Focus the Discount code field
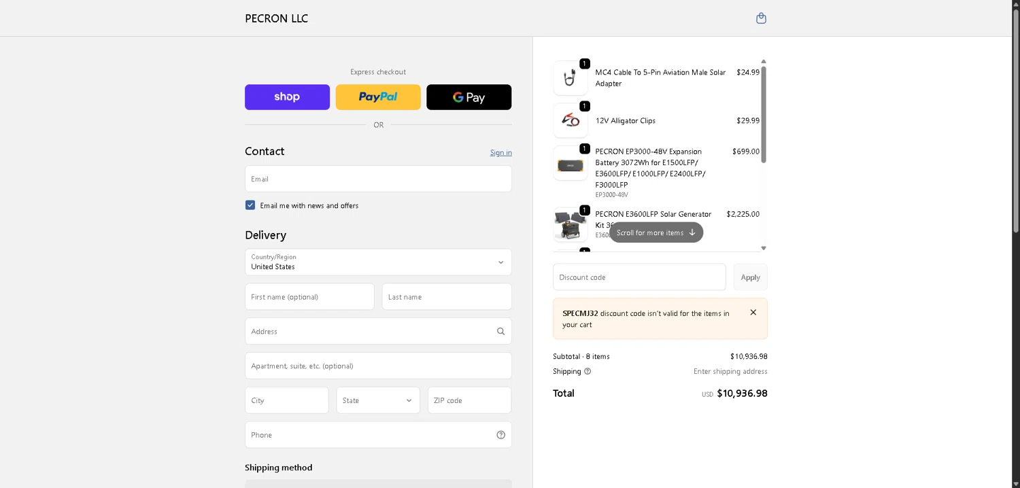Image resolution: width=1020 pixels, height=488 pixels. pos(639,277)
